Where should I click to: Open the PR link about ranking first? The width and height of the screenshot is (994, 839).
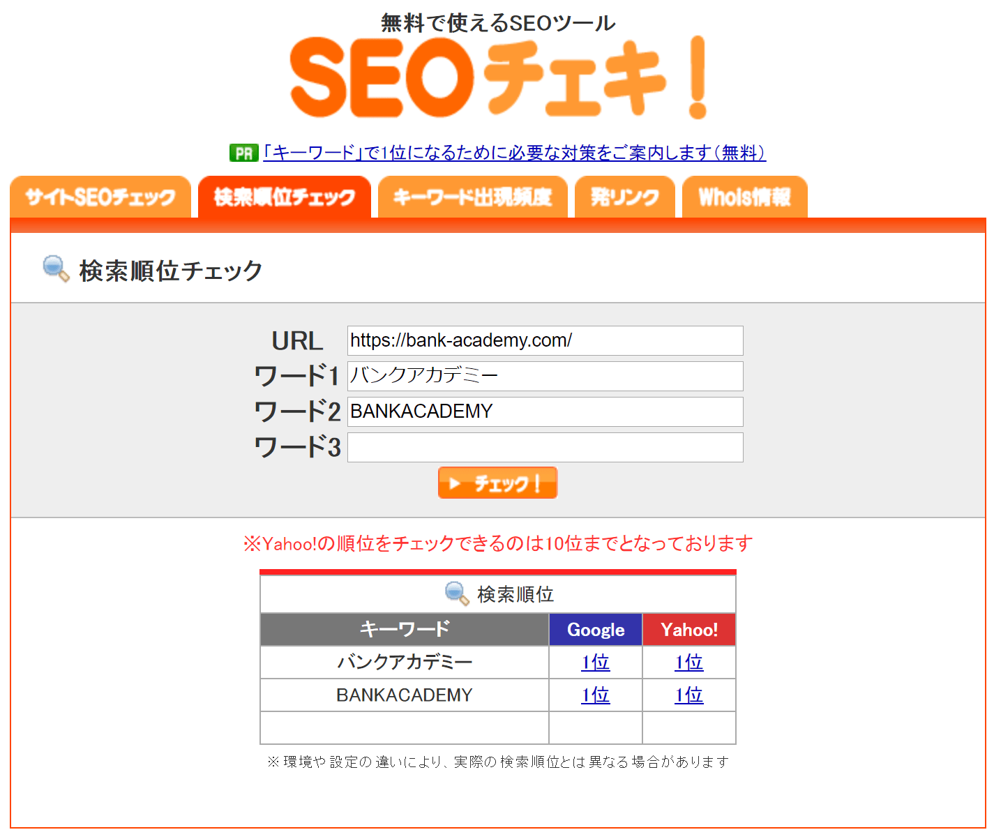coord(514,153)
